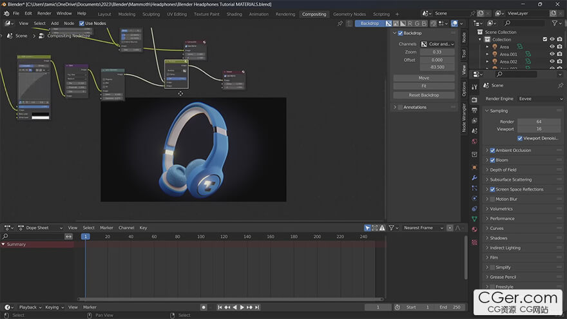Viewport: 567px width, 319px height.
Task: Click the Reset Backdrop button
Action: (x=423, y=95)
